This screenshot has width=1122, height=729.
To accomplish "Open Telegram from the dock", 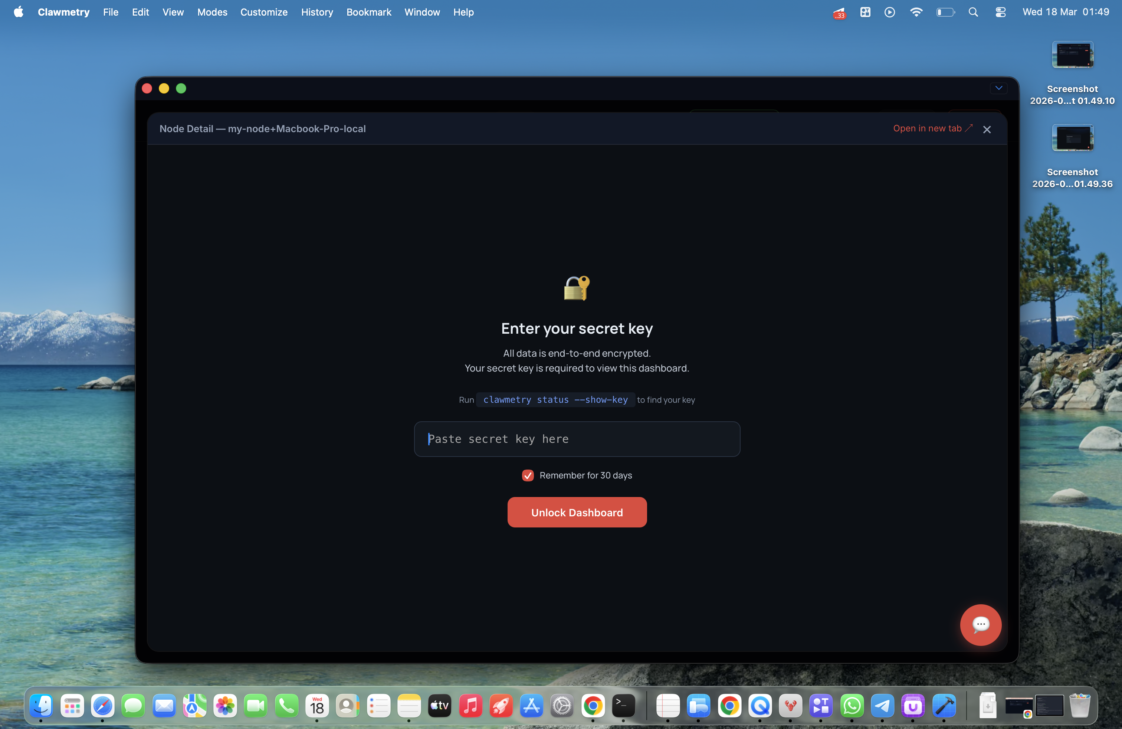I will click(882, 705).
